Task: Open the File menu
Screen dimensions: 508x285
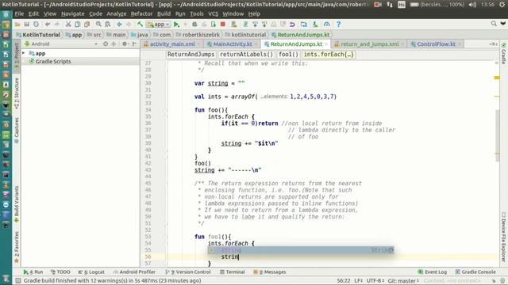Action: pos(19,14)
